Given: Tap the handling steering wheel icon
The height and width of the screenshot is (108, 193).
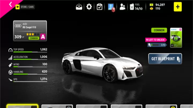Looking at the screenshot, I should point(10,72).
